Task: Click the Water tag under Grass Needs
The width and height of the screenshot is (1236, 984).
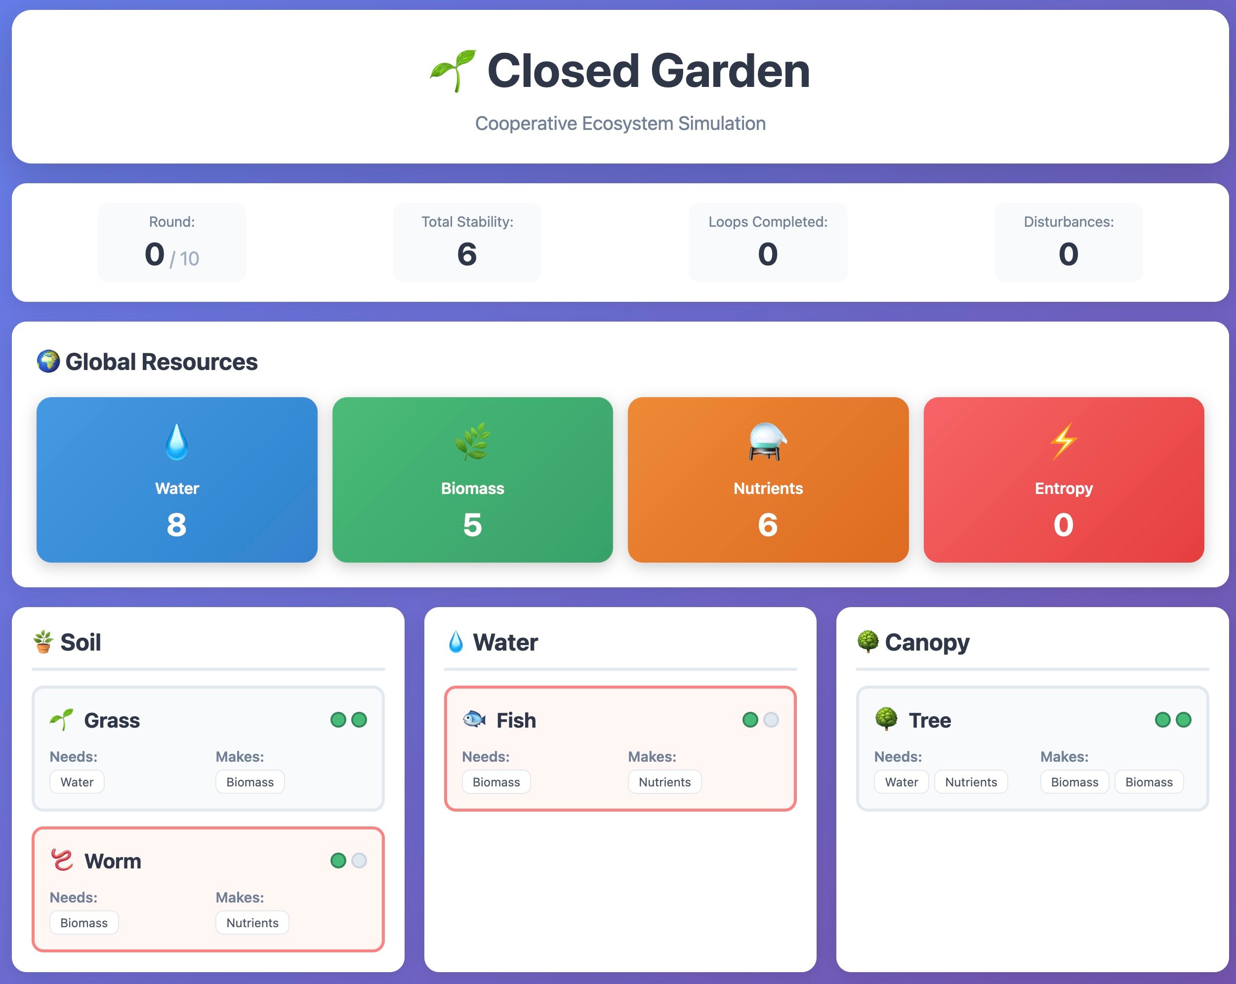Action: coord(77,781)
